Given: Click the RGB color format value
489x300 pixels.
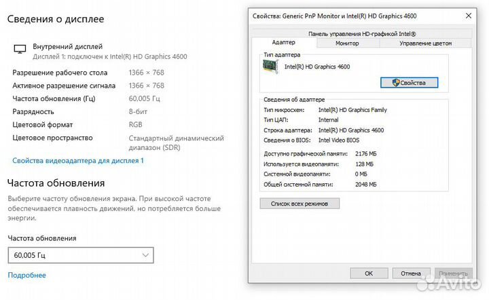Looking at the screenshot, I should point(135,125).
